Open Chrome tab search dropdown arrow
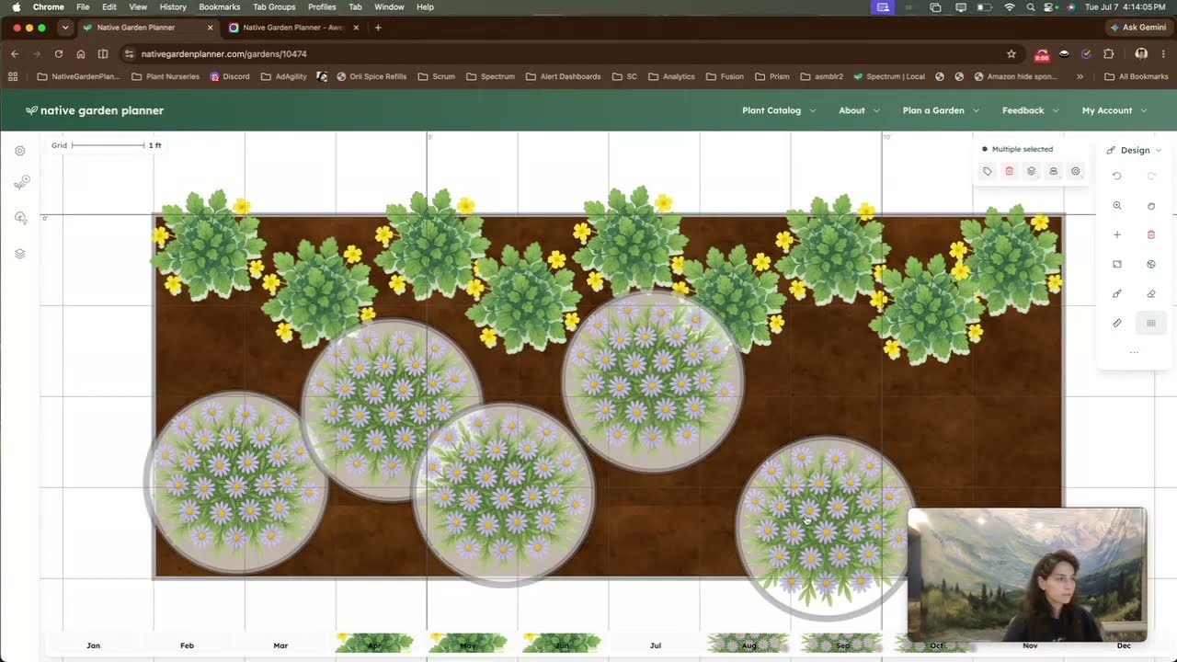This screenshot has height=662, width=1177. click(x=64, y=28)
